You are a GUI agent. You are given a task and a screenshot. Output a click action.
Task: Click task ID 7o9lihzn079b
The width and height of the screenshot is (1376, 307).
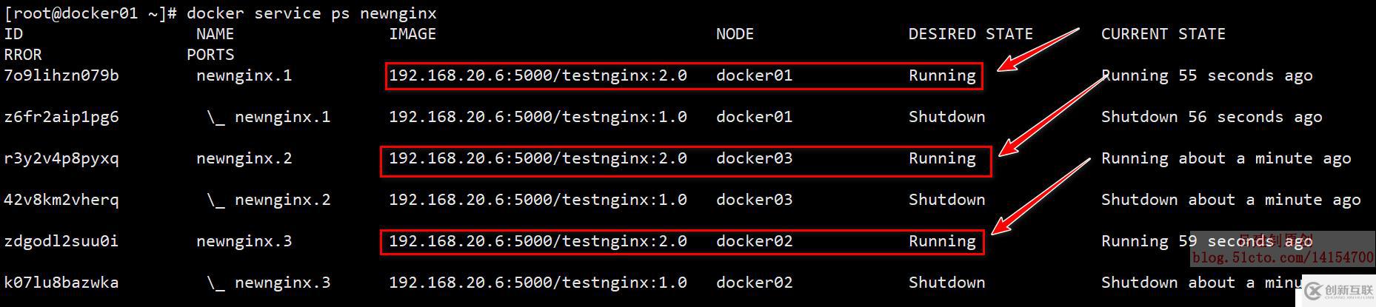(x=61, y=75)
